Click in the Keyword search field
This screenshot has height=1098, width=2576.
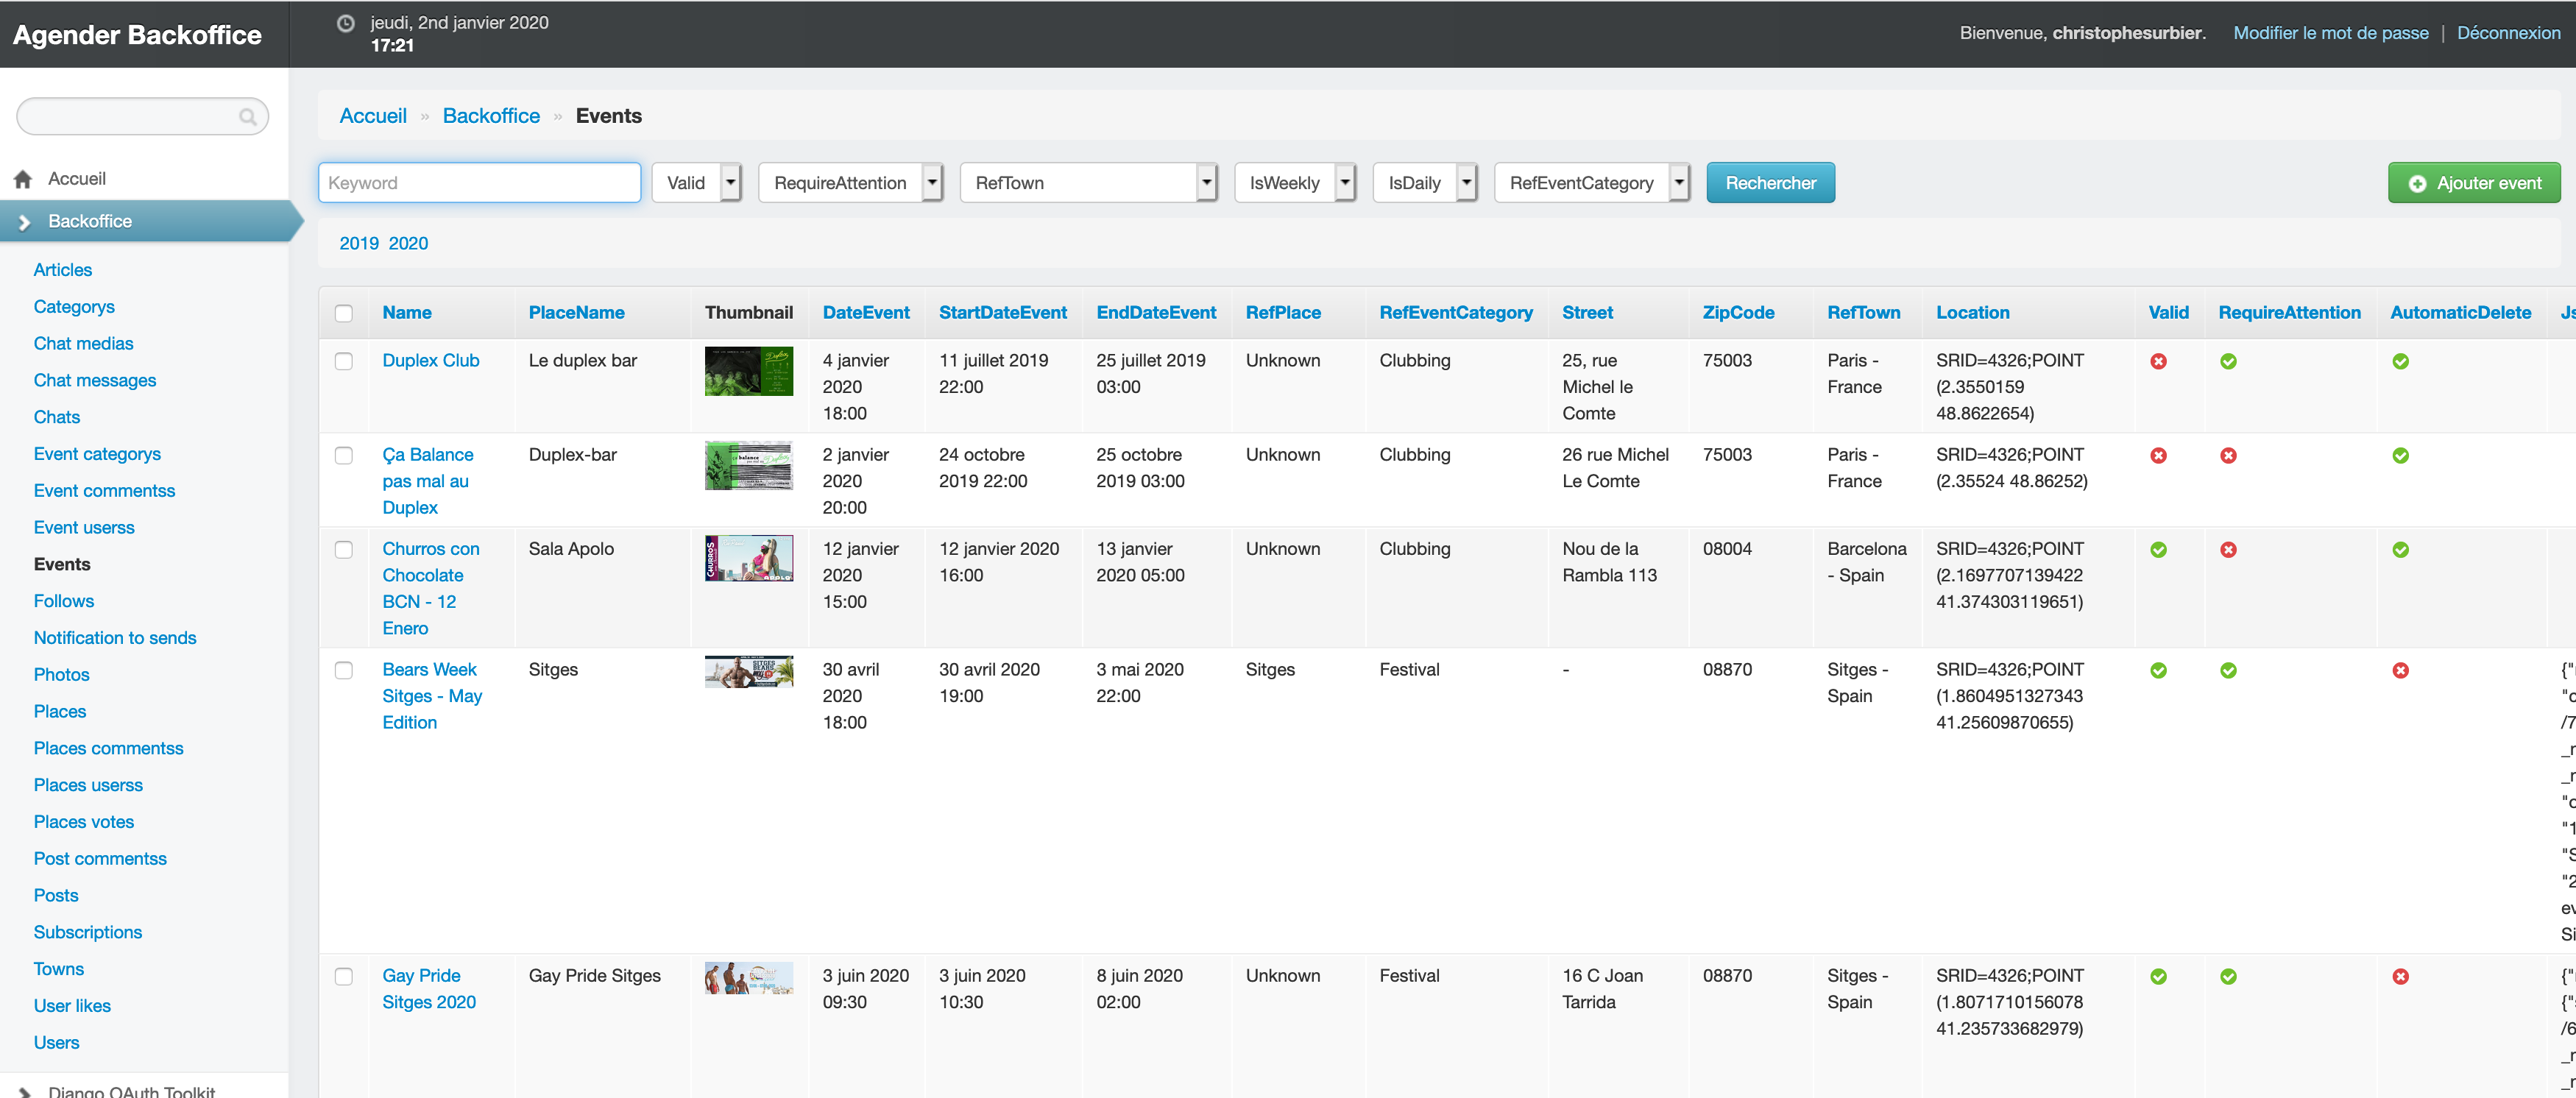pyautogui.click(x=479, y=183)
